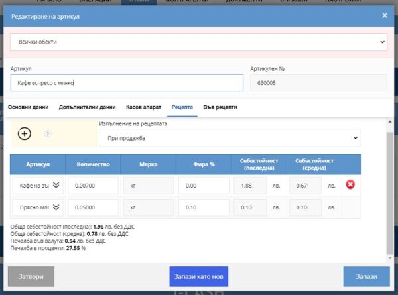Expand the Кафе на зърна article selector
This screenshot has width=398, height=295.
pos(56,186)
